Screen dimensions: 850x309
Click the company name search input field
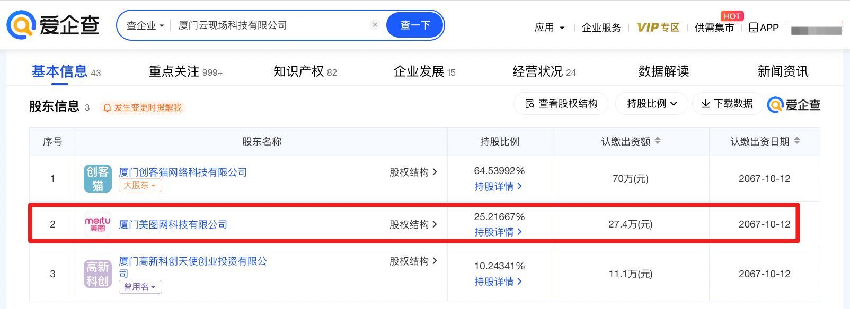pos(270,25)
